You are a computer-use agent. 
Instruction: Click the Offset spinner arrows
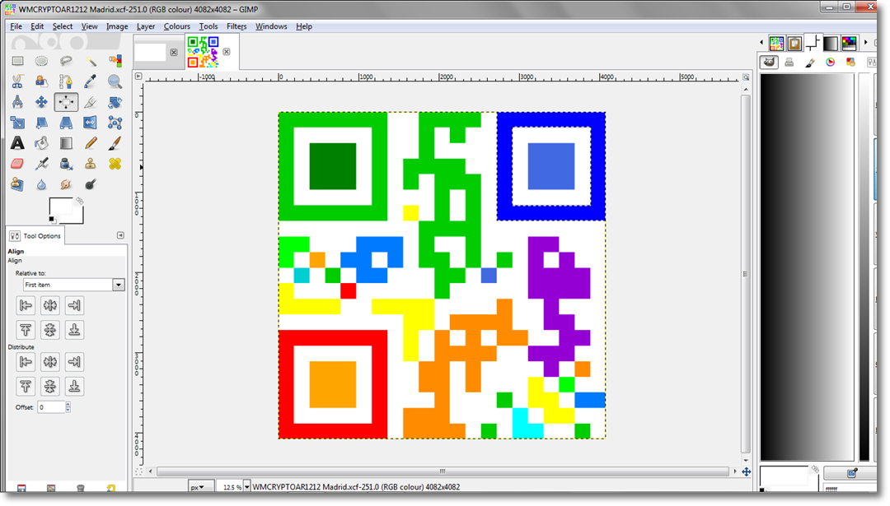tap(68, 406)
